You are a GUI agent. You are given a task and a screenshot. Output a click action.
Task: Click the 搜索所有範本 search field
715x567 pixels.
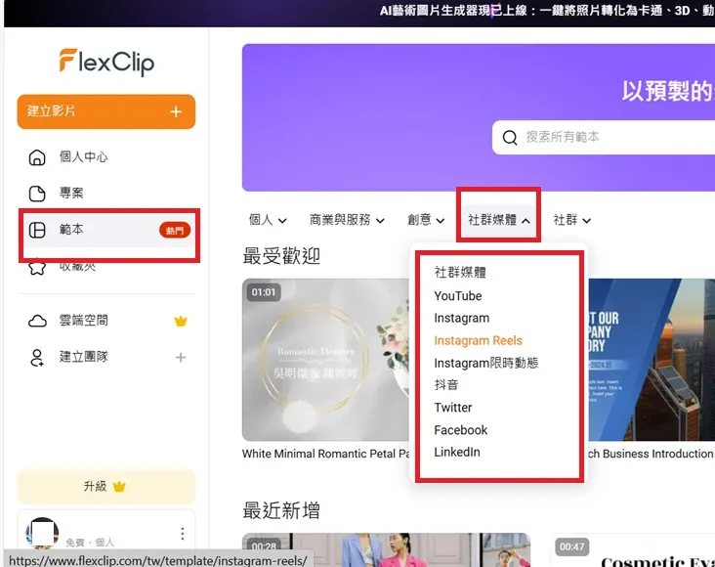point(604,138)
